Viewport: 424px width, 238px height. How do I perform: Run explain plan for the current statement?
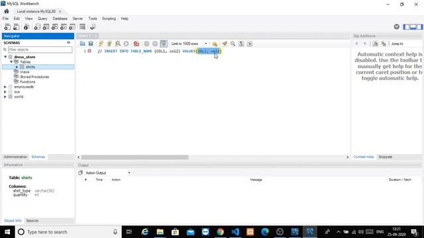118,44
